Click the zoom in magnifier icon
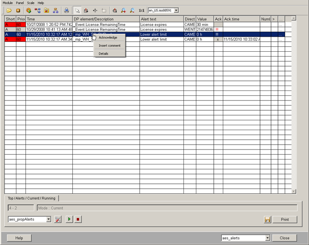This screenshot has width=309, height=245. tap(123, 10)
